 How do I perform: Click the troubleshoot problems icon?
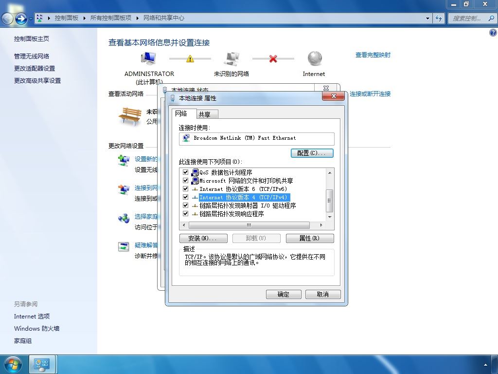coord(124,246)
